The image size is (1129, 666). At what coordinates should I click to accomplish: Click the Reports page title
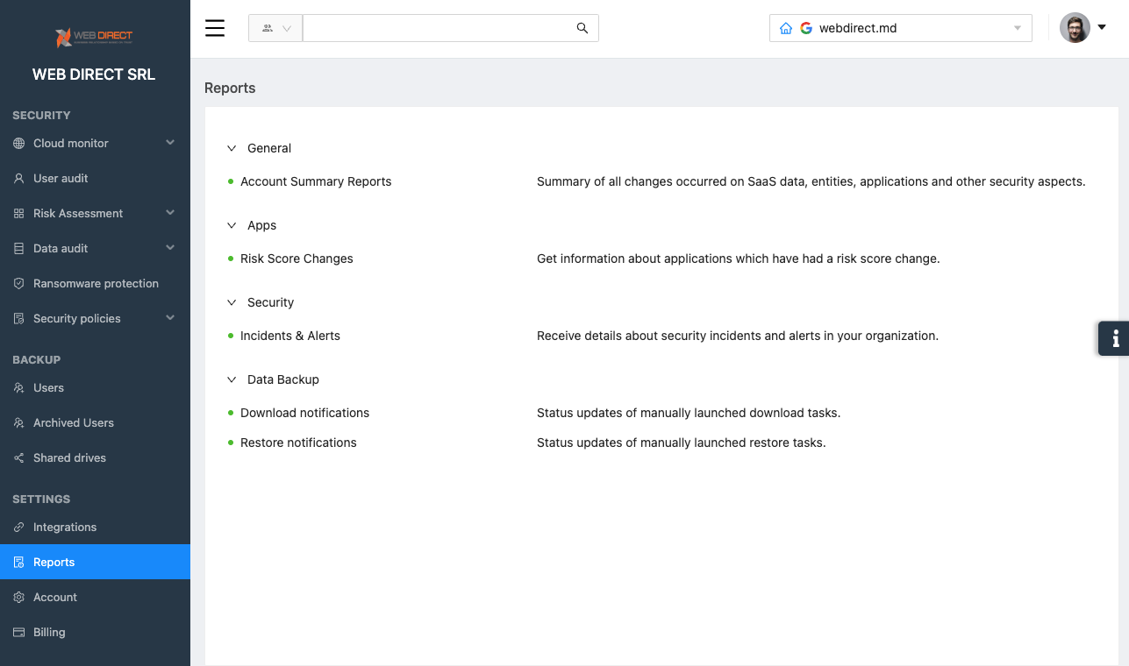230,88
